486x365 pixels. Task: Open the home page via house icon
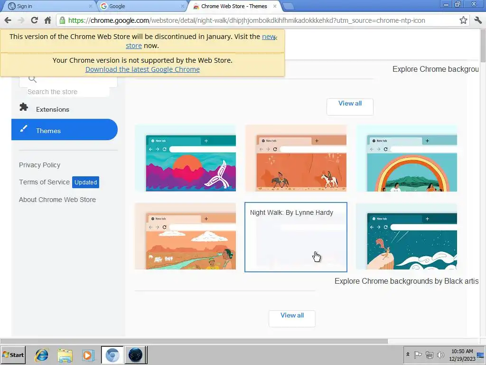(47, 20)
